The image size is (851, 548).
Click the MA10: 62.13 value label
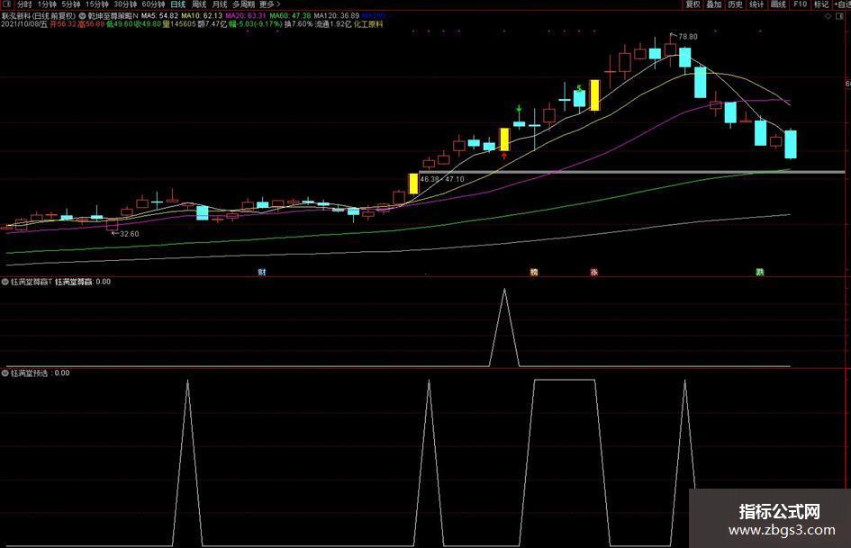pyautogui.click(x=202, y=15)
